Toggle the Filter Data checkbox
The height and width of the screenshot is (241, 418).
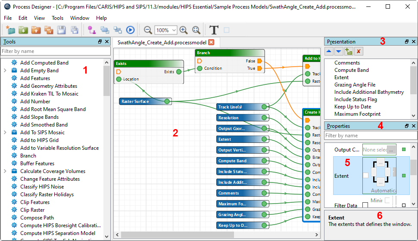click(365, 205)
